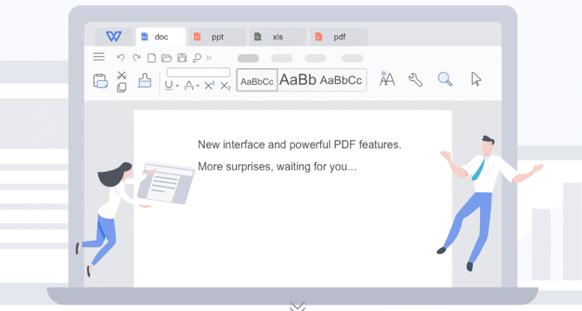Open the font color dropdown arrow
The image size is (582, 311).
[198, 86]
